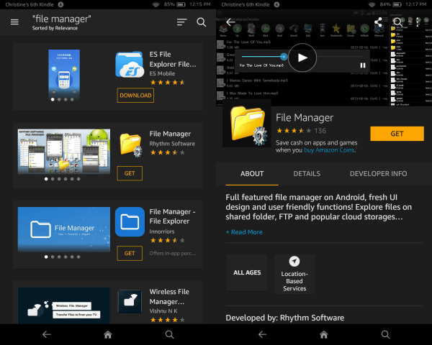The image size is (432, 345).
Task: Tap the ALL AGES rating badge
Action: point(247,272)
